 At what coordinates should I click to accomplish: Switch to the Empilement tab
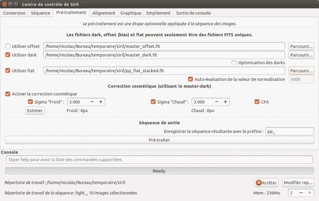pyautogui.click(x=158, y=13)
